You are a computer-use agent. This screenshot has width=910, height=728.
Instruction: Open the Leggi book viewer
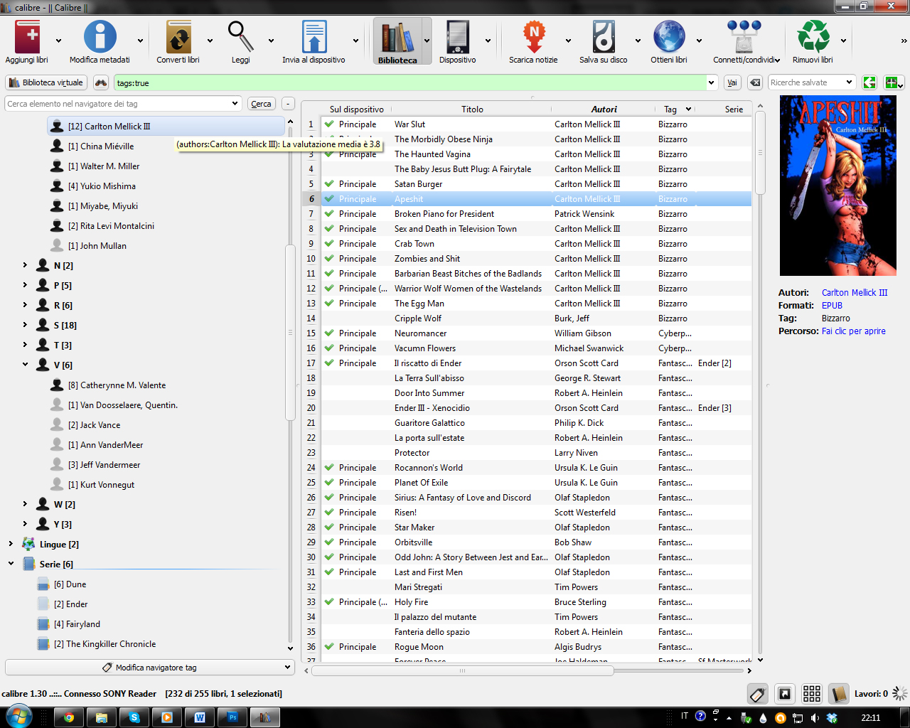(240, 38)
